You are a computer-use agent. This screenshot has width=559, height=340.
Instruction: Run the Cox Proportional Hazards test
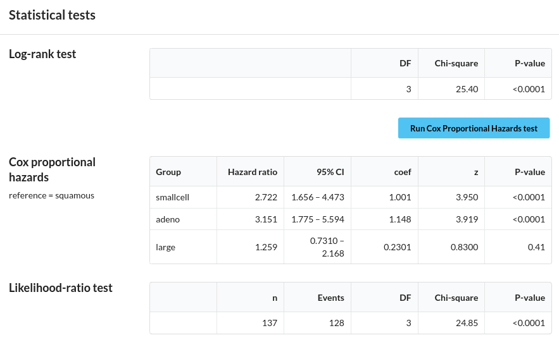474,128
